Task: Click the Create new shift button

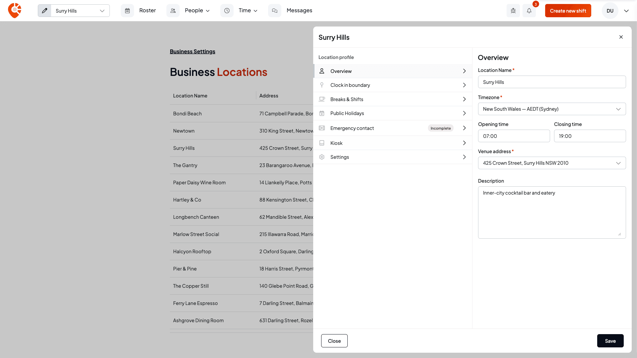Action: pyautogui.click(x=568, y=11)
